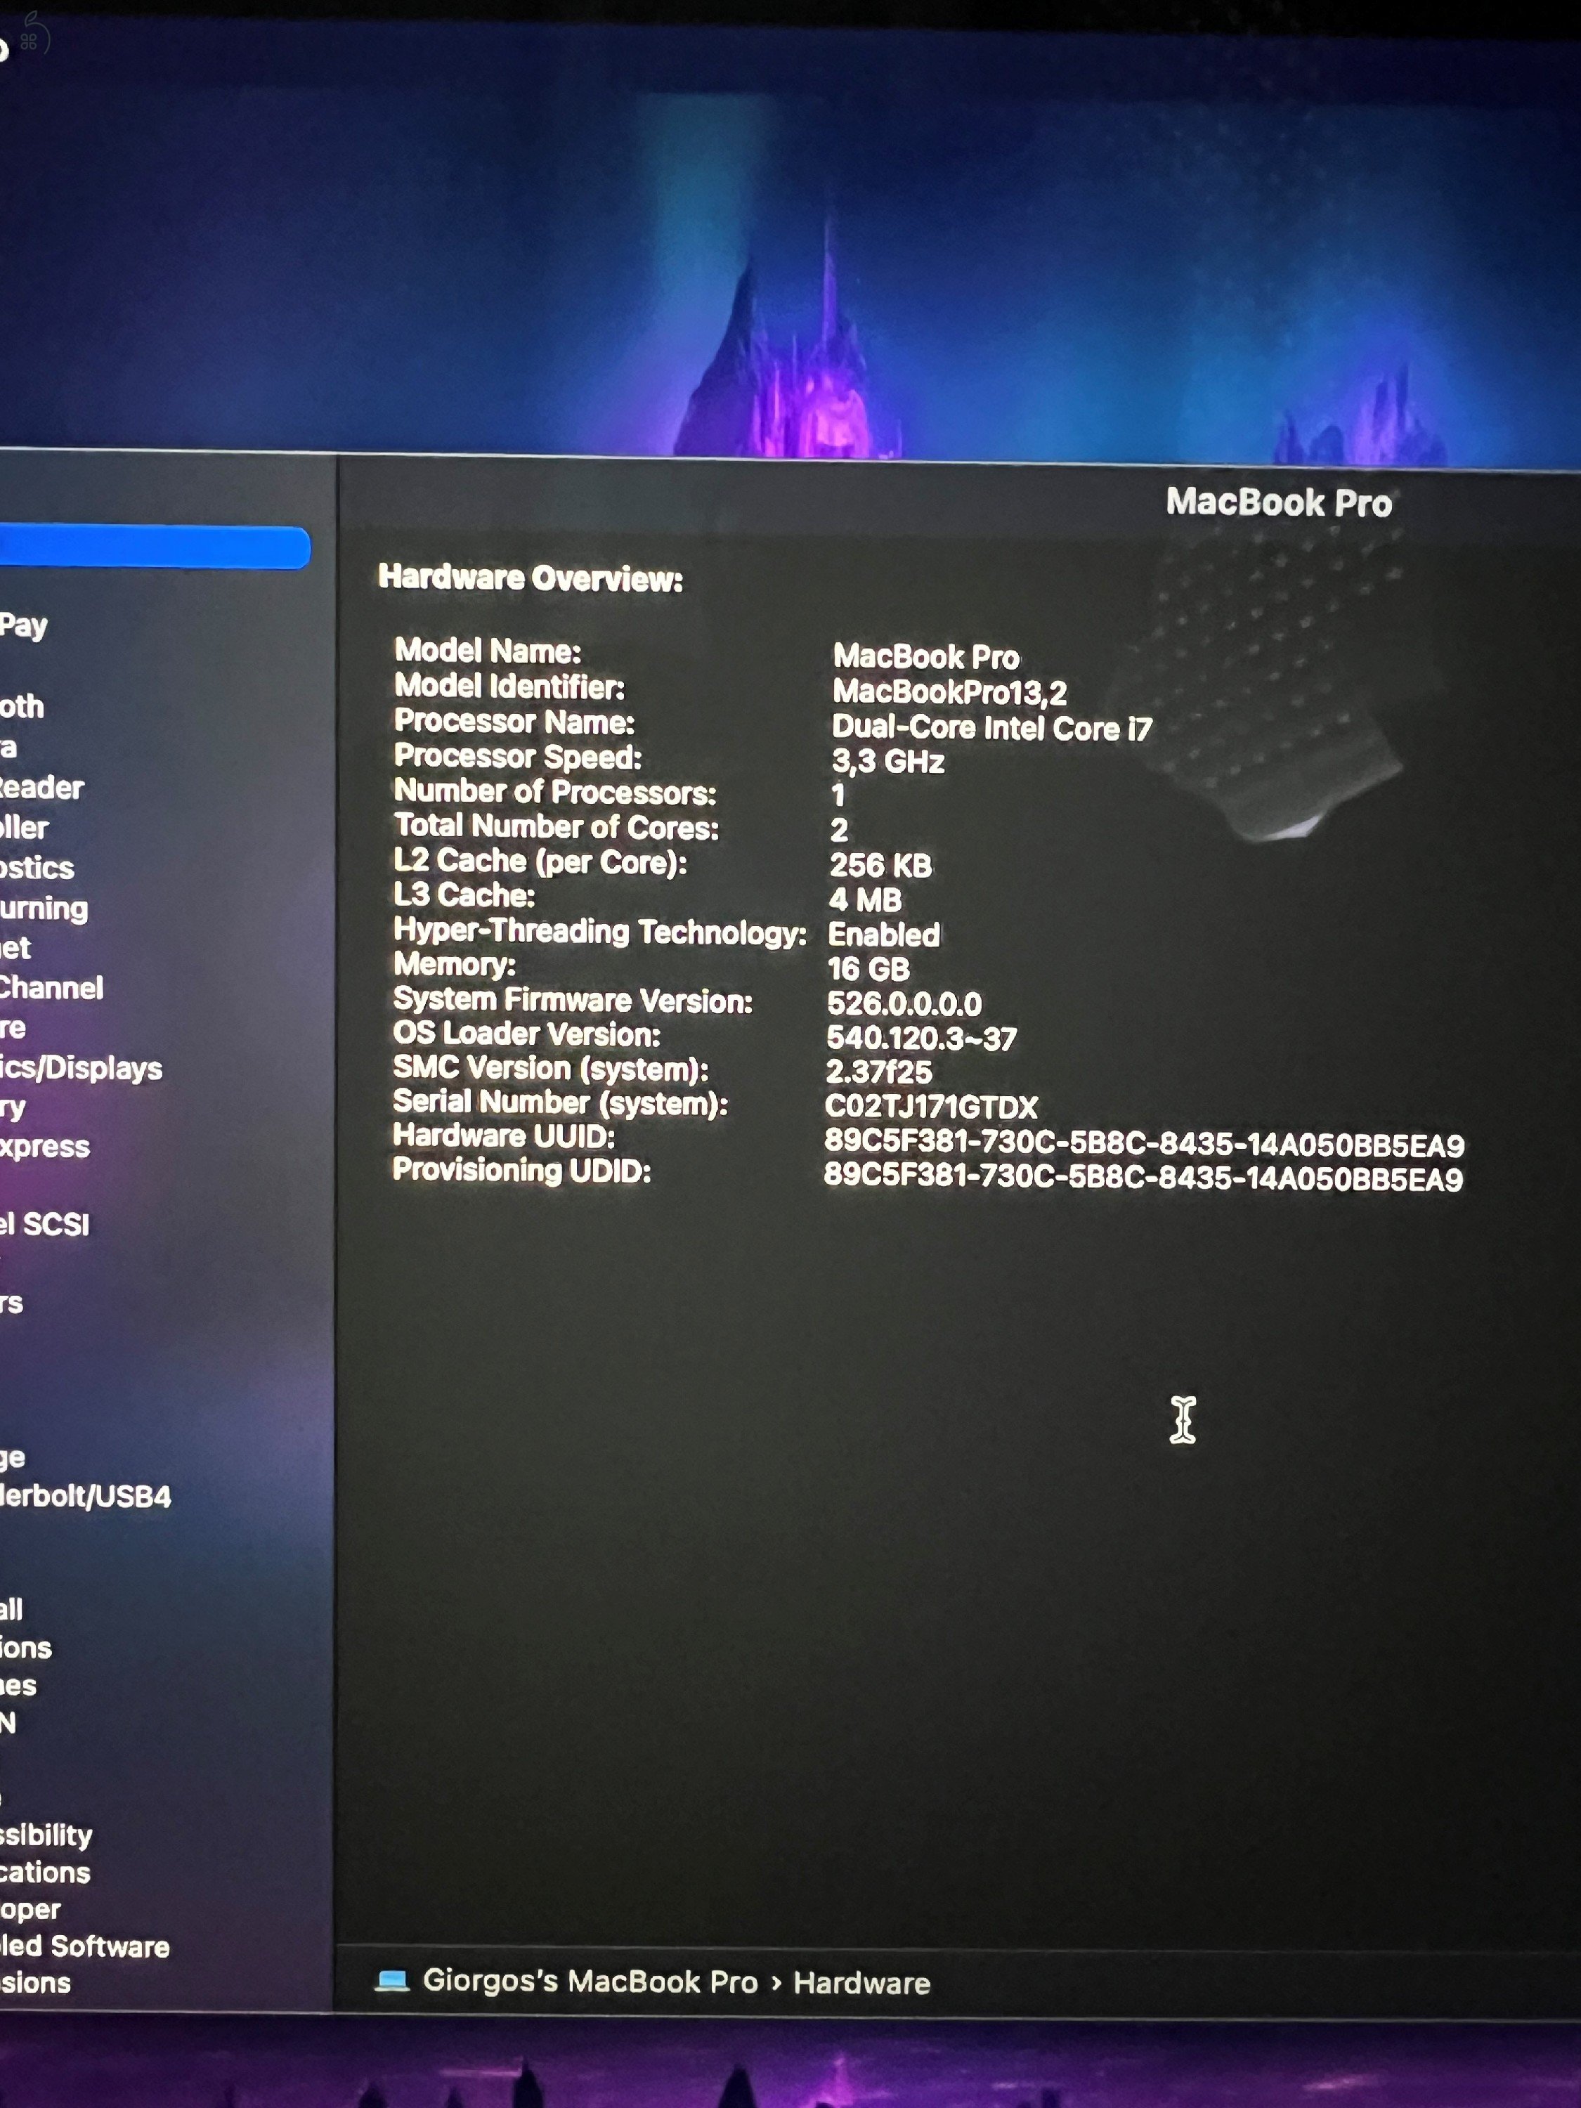Open the Card Reader sidebar item
The width and height of the screenshot is (1581, 2108).
[x=42, y=787]
